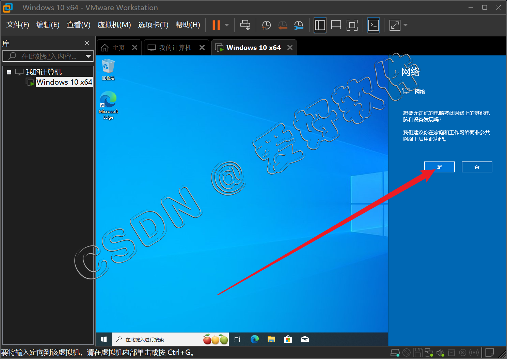Toggle the thumbnail bar view

click(x=336, y=25)
